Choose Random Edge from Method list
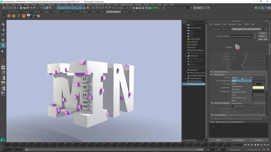The image size is (271, 152). coord(237,103)
